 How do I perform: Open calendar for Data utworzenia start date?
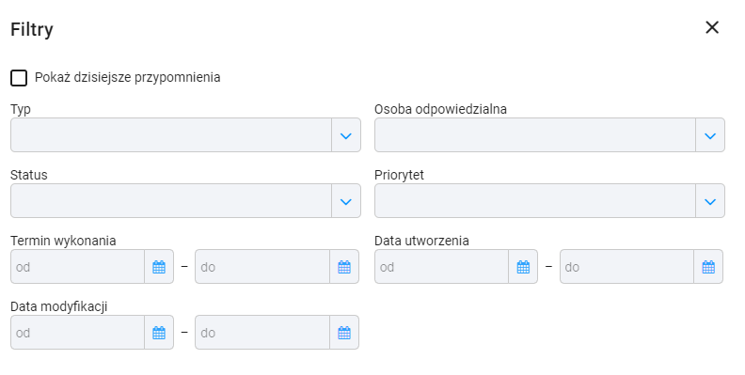coord(523,267)
